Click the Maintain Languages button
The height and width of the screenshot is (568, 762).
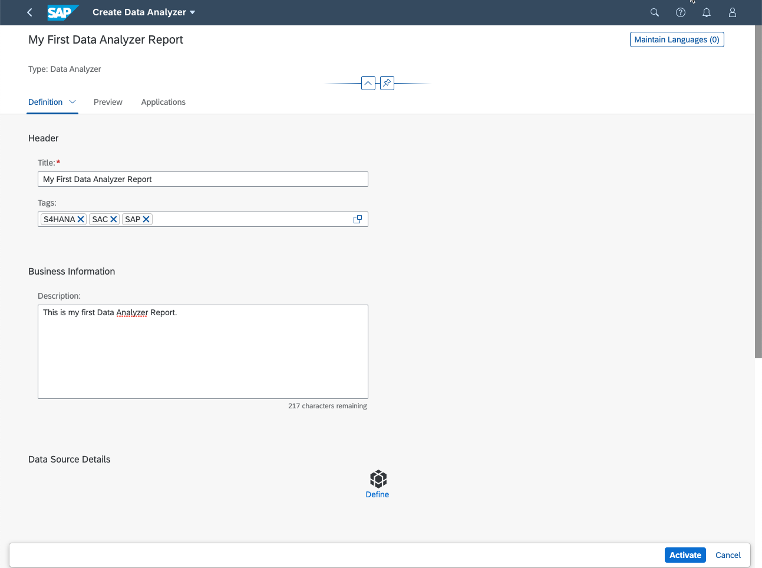677,39
